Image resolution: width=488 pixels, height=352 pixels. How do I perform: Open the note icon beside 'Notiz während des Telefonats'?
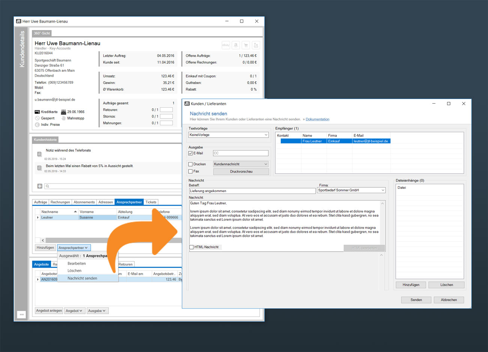[x=39, y=154]
